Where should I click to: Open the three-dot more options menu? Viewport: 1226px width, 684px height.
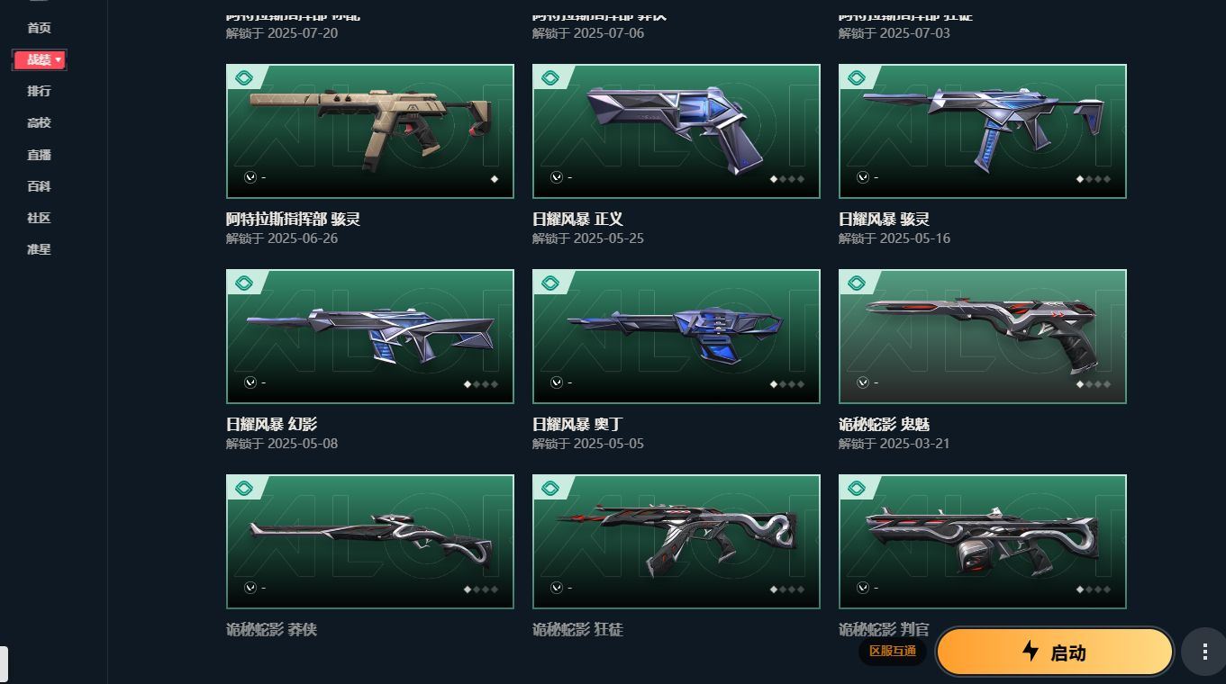tap(1204, 652)
